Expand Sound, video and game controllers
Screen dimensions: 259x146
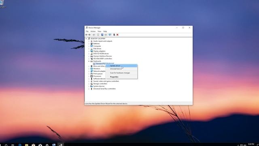89,81
